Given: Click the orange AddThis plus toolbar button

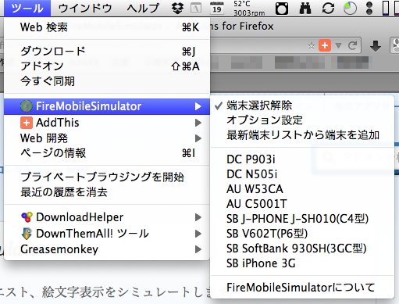Looking at the screenshot, I should [x=325, y=45].
